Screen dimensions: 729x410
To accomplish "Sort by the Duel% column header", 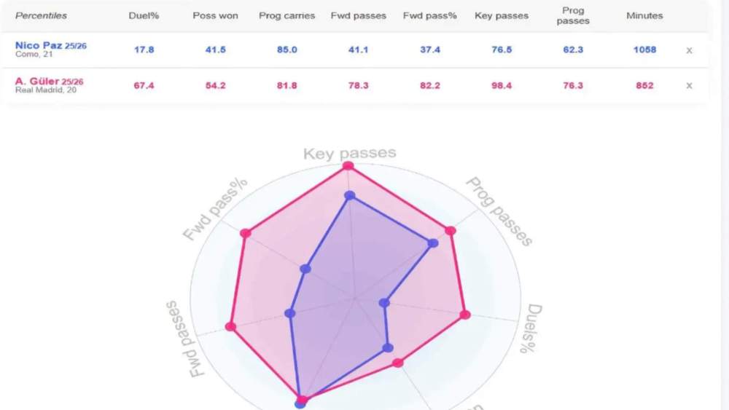I will click(144, 15).
